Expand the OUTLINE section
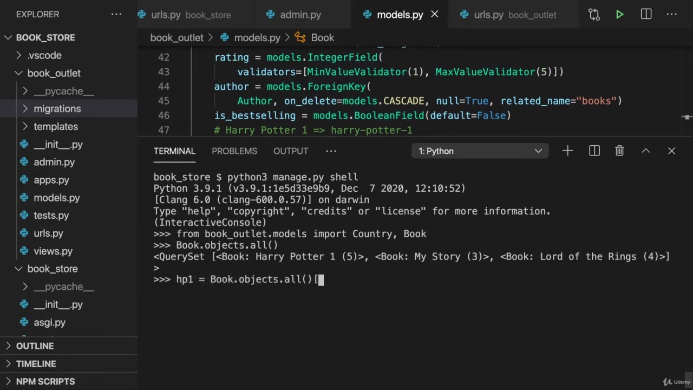 [35, 346]
